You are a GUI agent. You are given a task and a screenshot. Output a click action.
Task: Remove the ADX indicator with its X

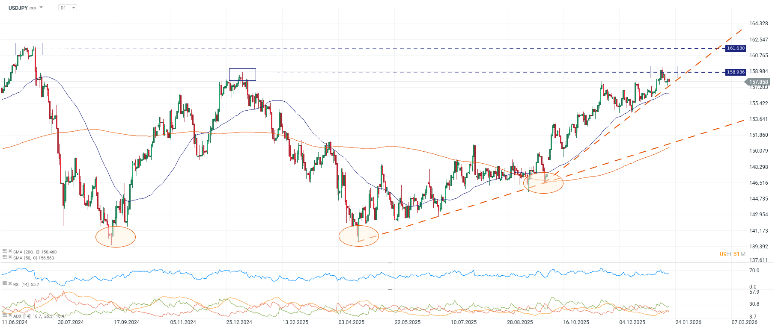[x=10, y=315]
